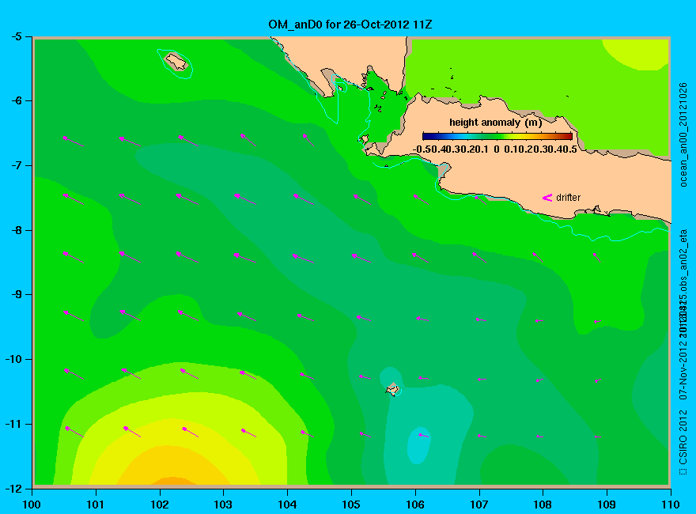This screenshot has width=696, height=514.
Task: Select latitude label -8 on the y-axis
Action: pos(16,230)
